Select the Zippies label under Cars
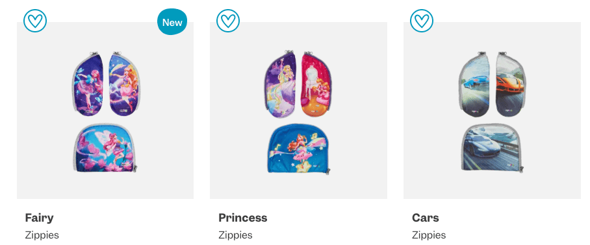The width and height of the screenshot is (590, 245). [x=429, y=235]
